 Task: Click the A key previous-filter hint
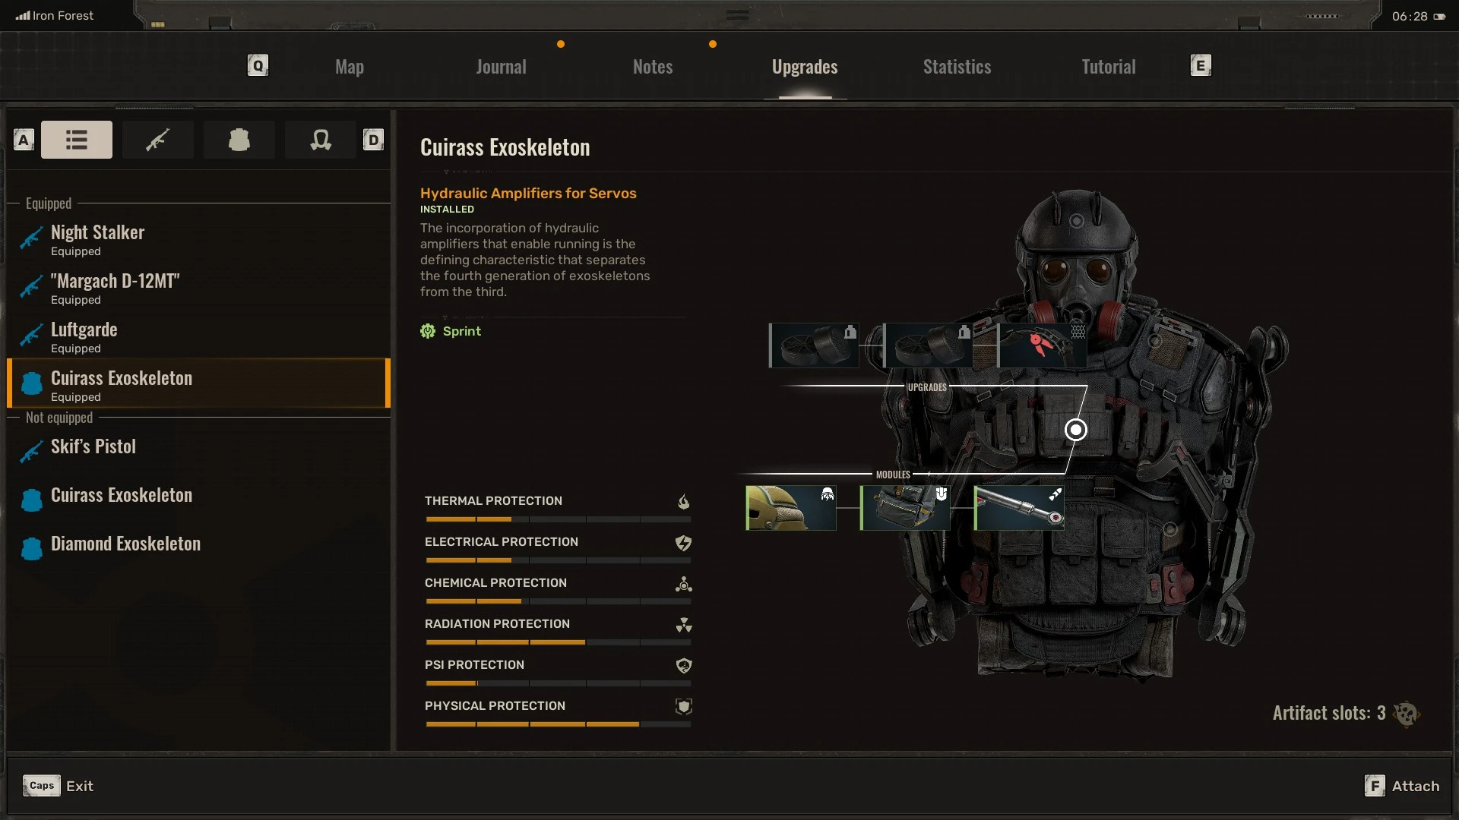(24, 140)
